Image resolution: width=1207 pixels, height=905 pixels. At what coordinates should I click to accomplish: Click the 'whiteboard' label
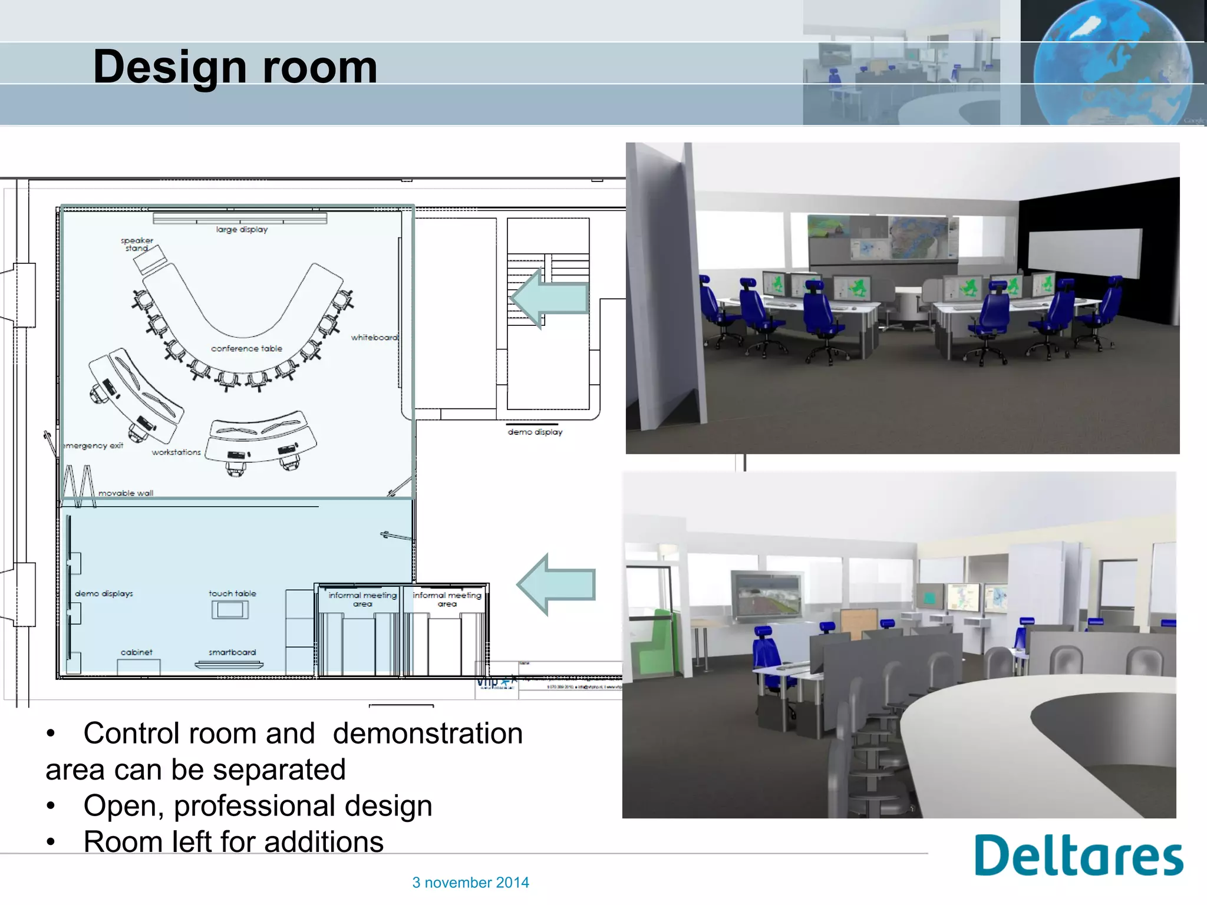coord(375,338)
